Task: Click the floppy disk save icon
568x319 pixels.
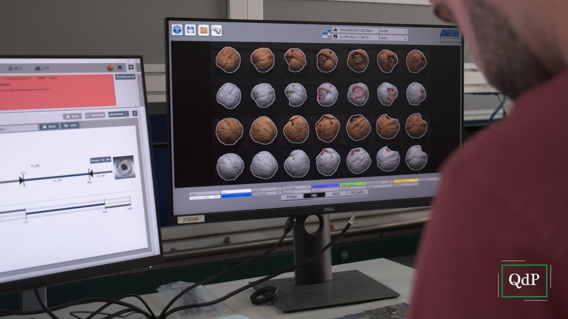Action: [x=191, y=30]
